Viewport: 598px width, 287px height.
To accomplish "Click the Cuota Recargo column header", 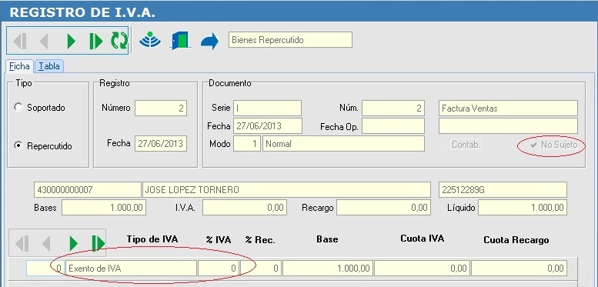I will coord(516,240).
